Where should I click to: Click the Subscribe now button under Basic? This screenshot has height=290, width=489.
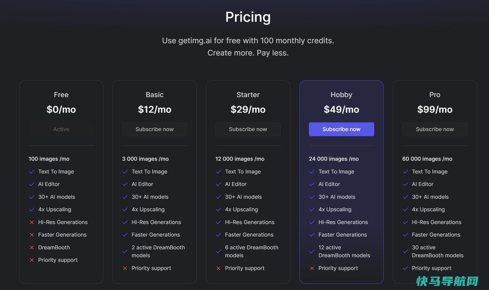click(154, 129)
